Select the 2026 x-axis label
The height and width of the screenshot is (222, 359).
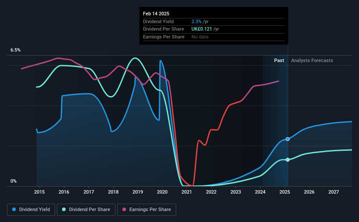point(309,192)
